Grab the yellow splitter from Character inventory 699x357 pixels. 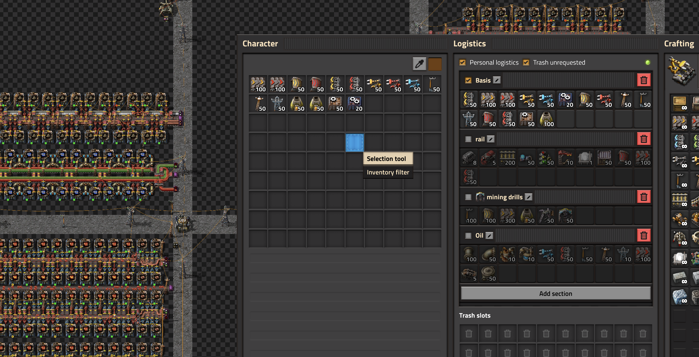(x=335, y=84)
